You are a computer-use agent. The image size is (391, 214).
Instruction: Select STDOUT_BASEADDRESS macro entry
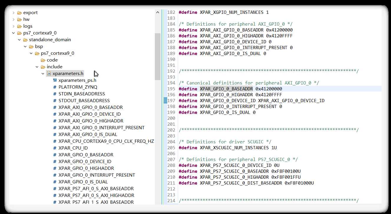84,101
